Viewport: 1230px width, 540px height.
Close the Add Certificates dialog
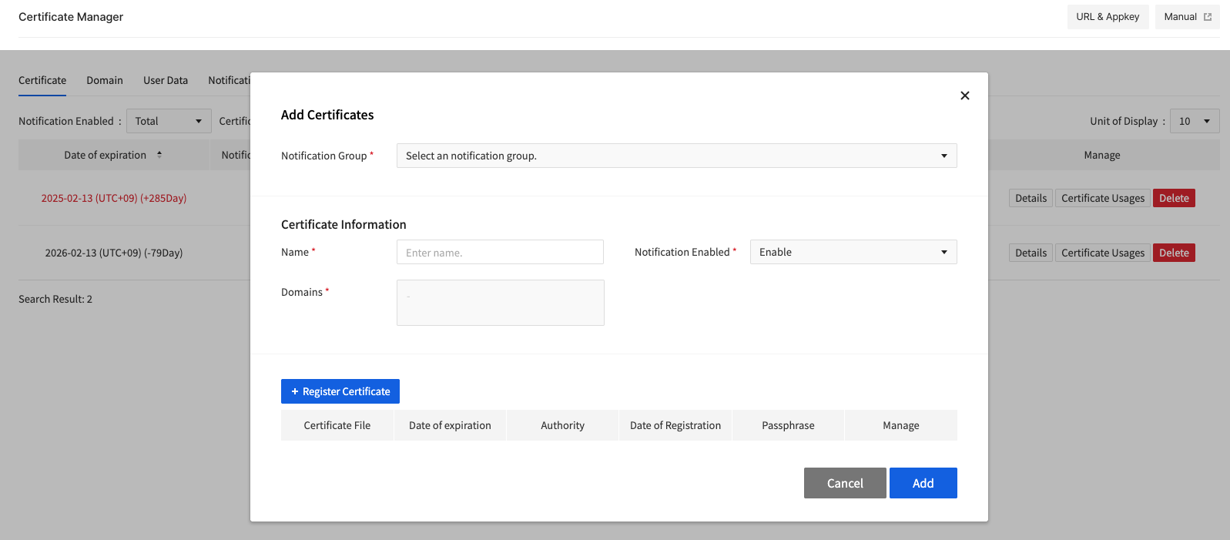[x=964, y=96]
